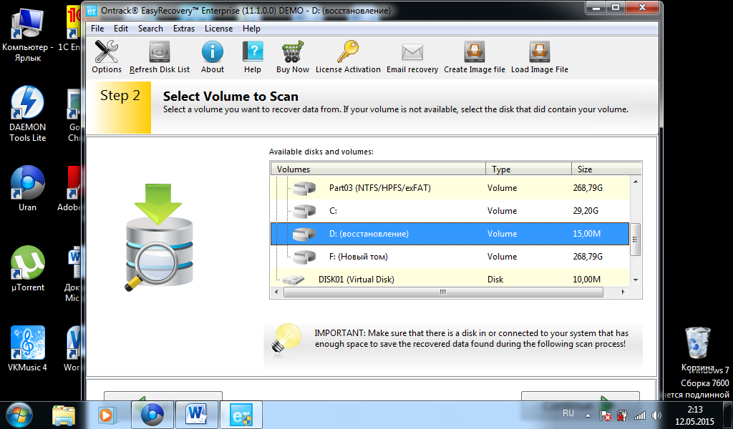
Task: Click the horizontal scroll right arrow
Action: [x=623, y=292]
